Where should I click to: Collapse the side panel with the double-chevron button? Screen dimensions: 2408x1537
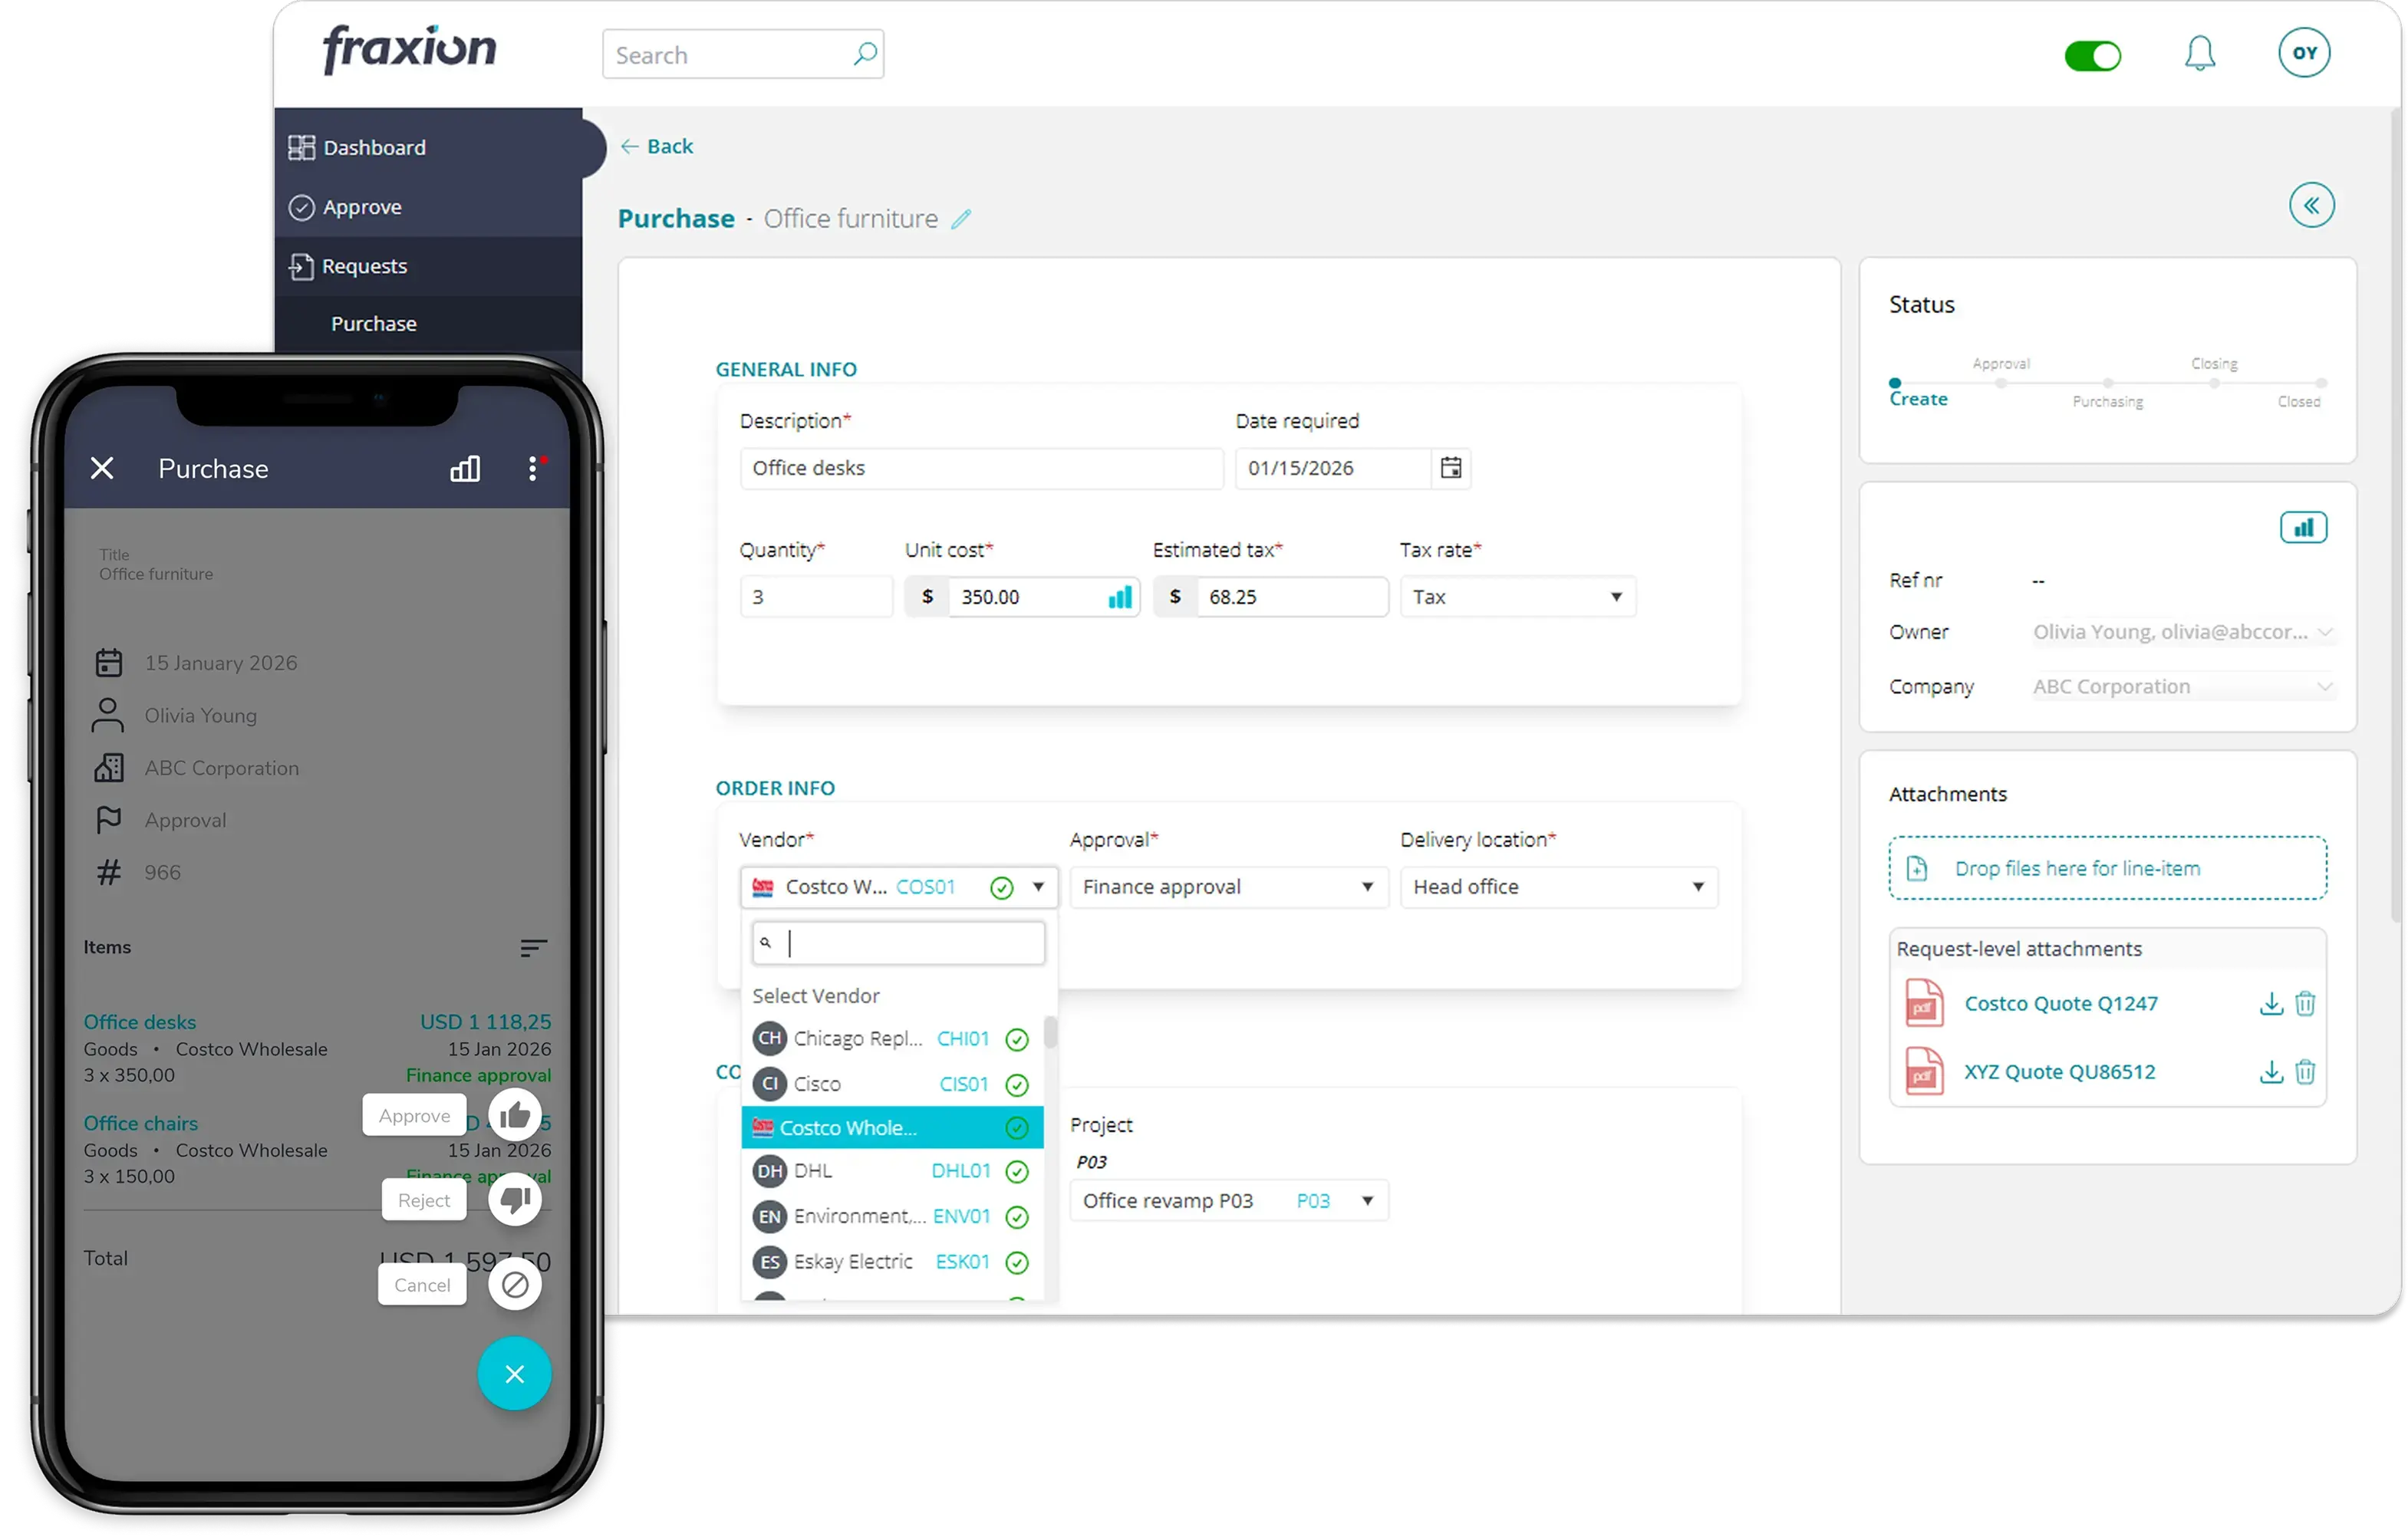tap(2311, 206)
